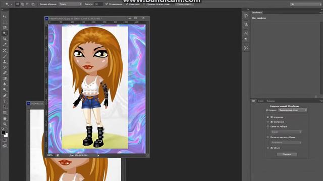Select Сетка из карты глубины radio option

click(x=268, y=137)
